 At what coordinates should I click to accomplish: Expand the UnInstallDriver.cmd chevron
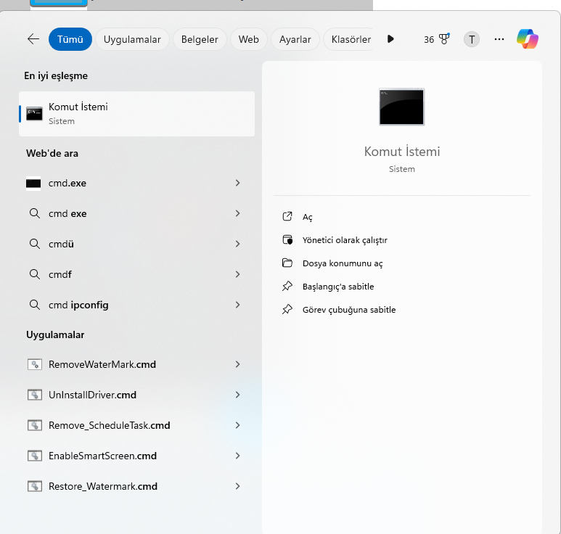tap(237, 395)
